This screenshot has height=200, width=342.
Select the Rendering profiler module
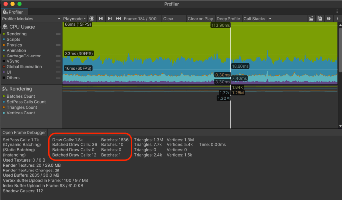(21, 89)
